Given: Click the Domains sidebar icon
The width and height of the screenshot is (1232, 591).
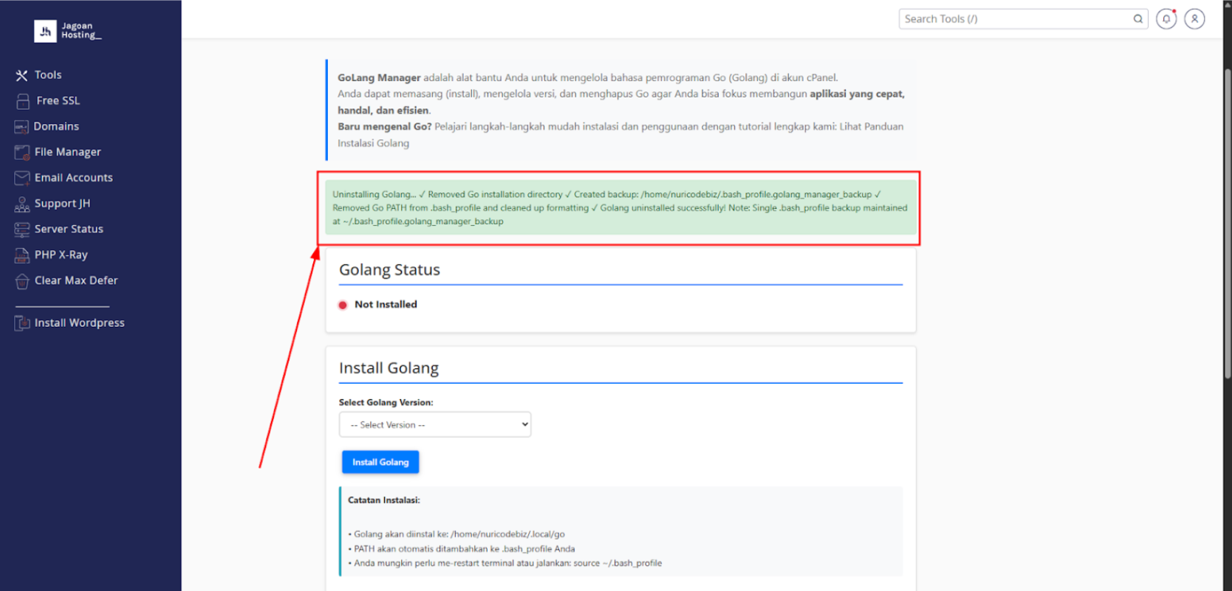Looking at the screenshot, I should 21,127.
